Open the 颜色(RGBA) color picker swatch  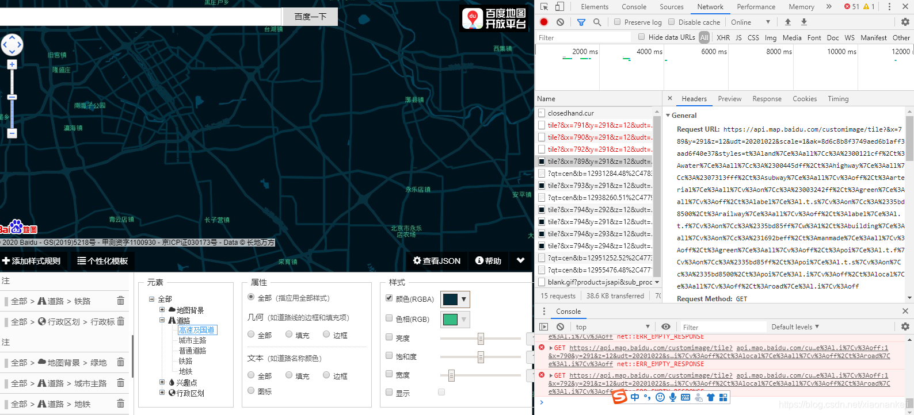[455, 299]
